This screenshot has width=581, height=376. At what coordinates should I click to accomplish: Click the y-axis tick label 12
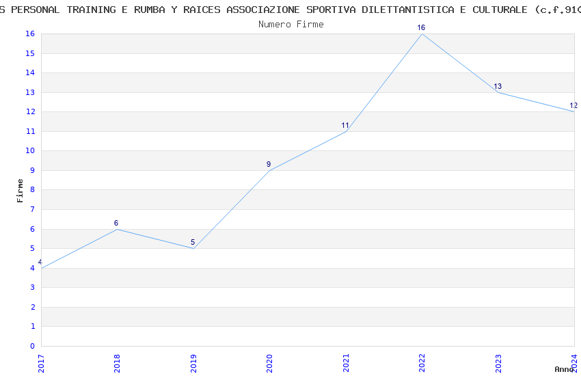[30, 111]
